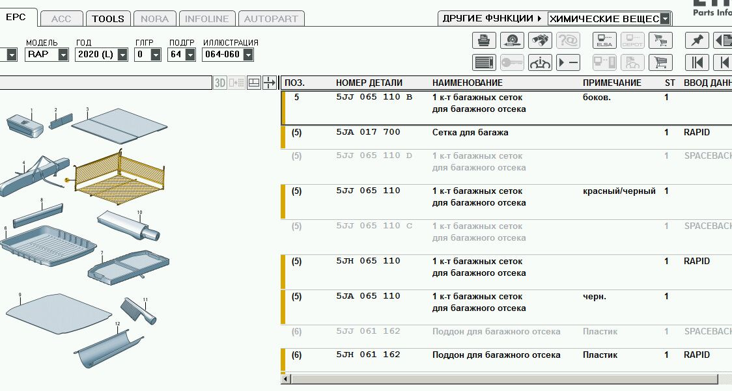
Task: Open the ELSA link button
Action: point(604,41)
